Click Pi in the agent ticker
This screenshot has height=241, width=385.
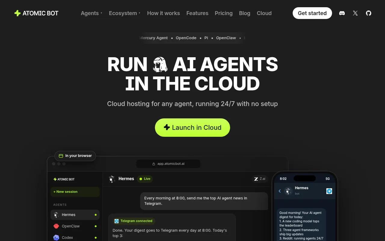tap(206, 38)
